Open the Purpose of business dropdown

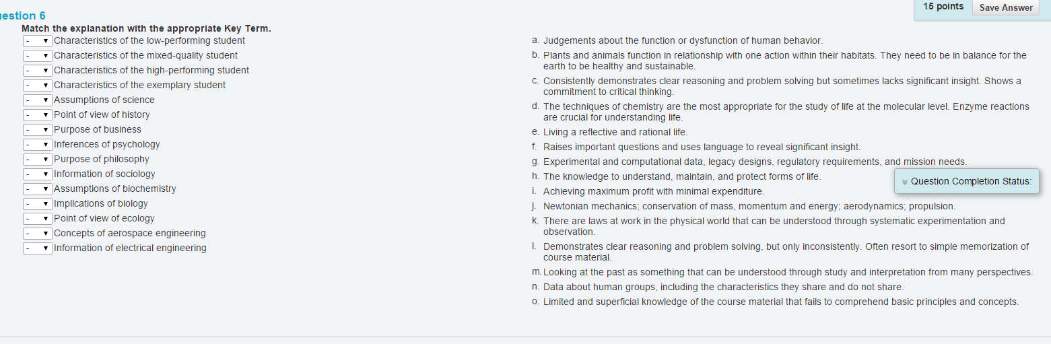(x=38, y=130)
